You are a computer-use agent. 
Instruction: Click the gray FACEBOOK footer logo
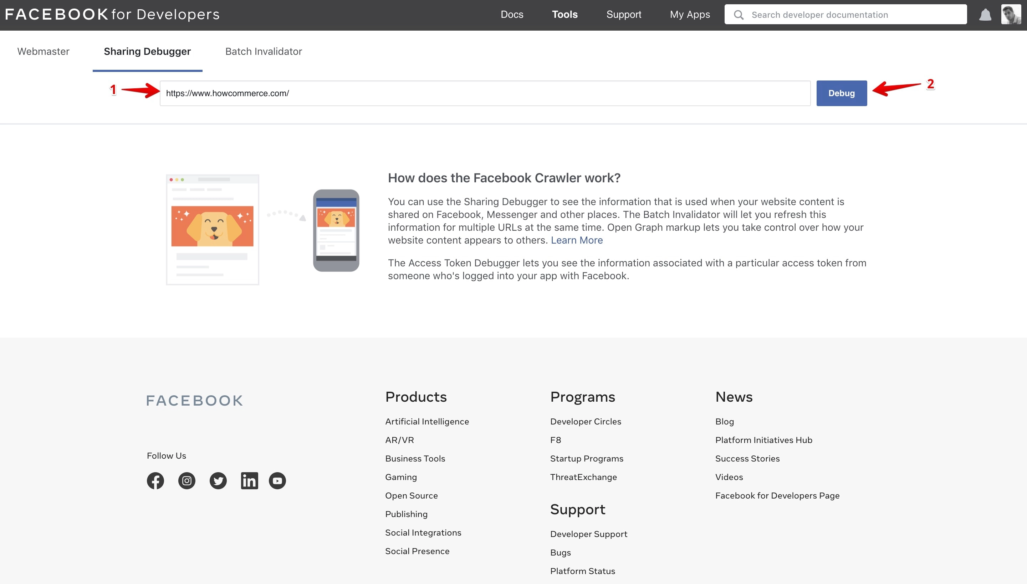(195, 400)
